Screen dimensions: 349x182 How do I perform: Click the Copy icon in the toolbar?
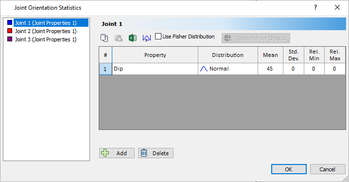point(104,38)
